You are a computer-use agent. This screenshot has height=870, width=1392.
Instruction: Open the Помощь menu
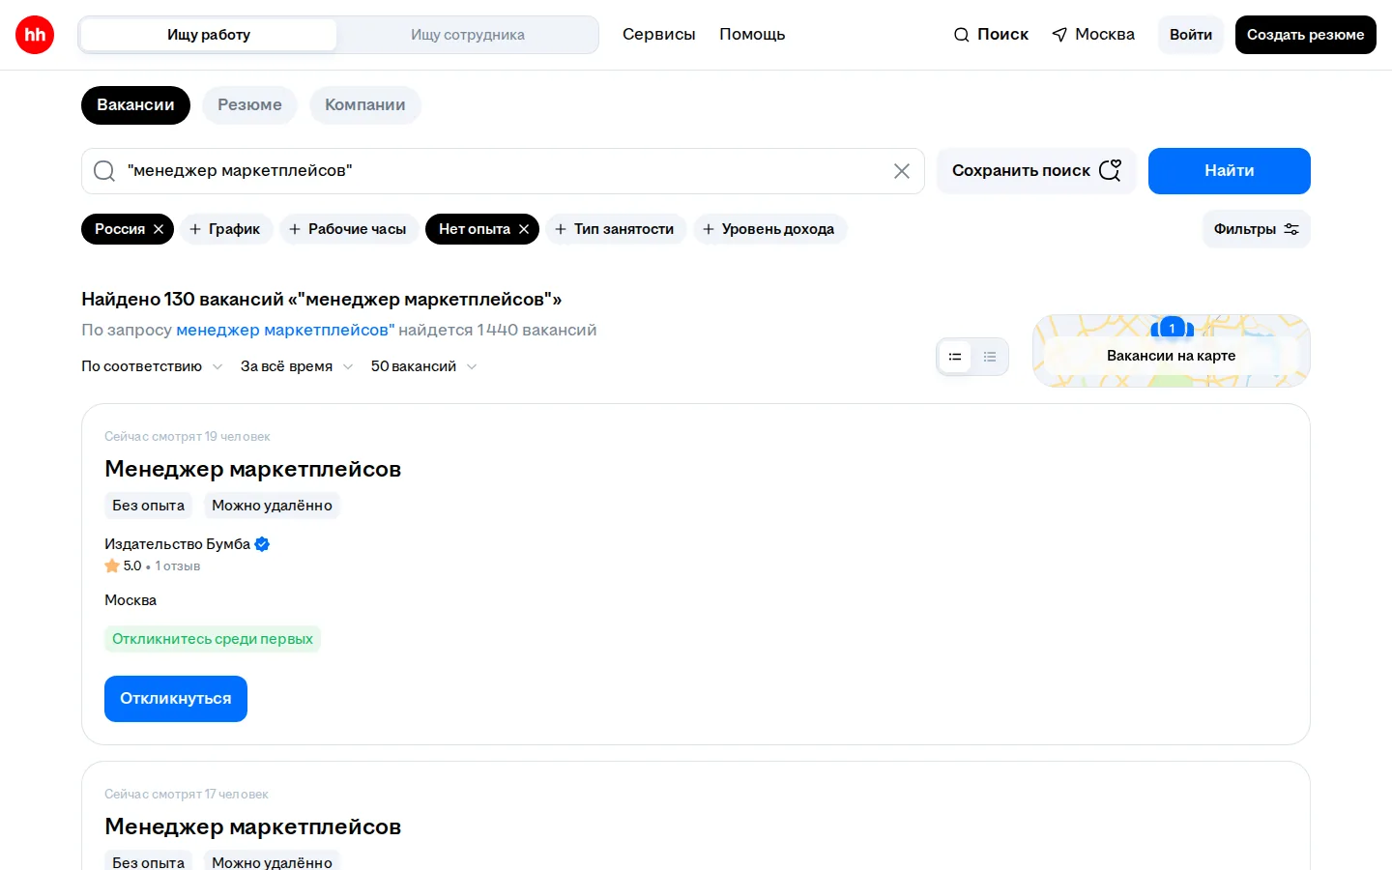point(752,35)
